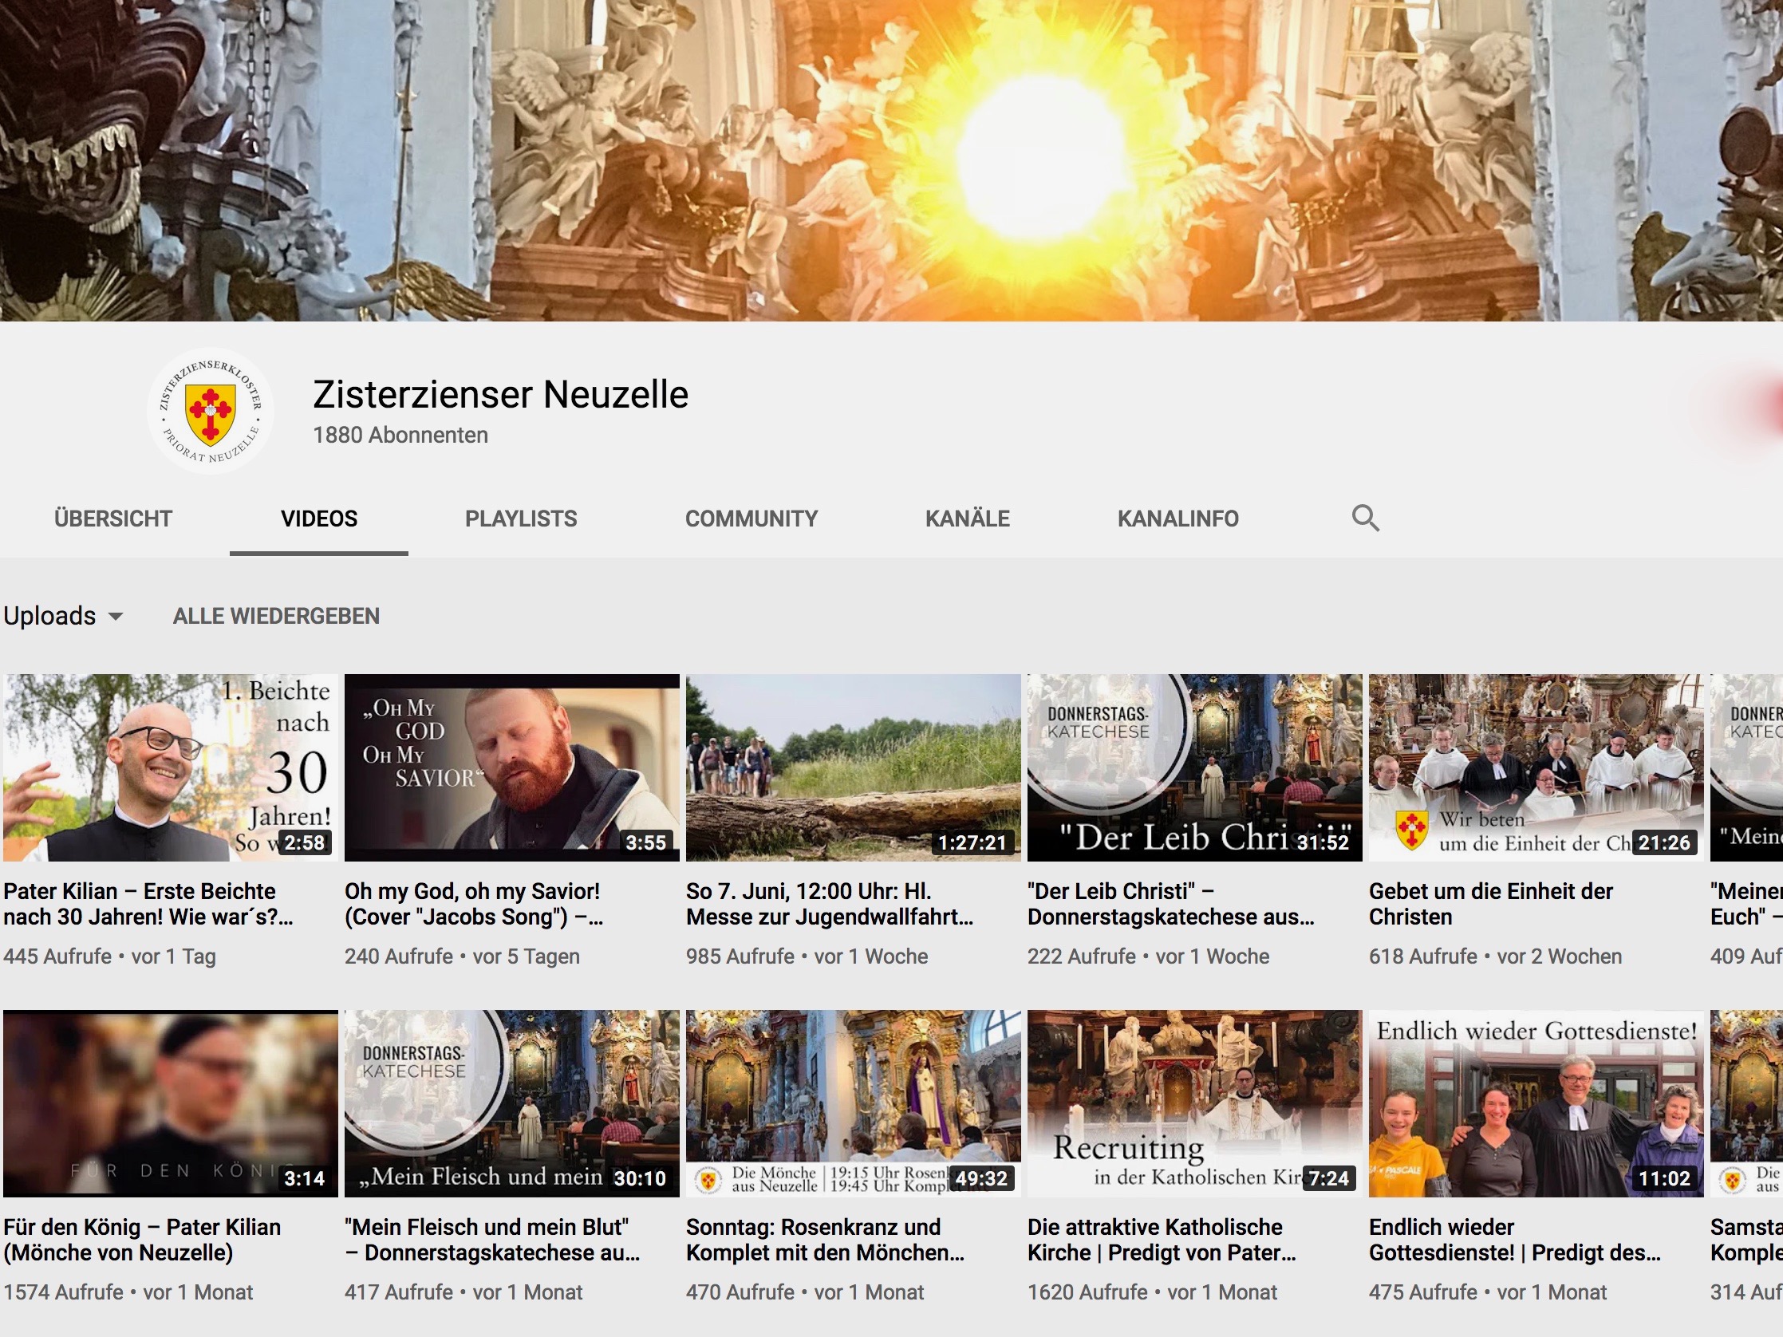Open 'Wir beten um die Einheit' thumbnail
The width and height of the screenshot is (1783, 1337).
click(1536, 768)
